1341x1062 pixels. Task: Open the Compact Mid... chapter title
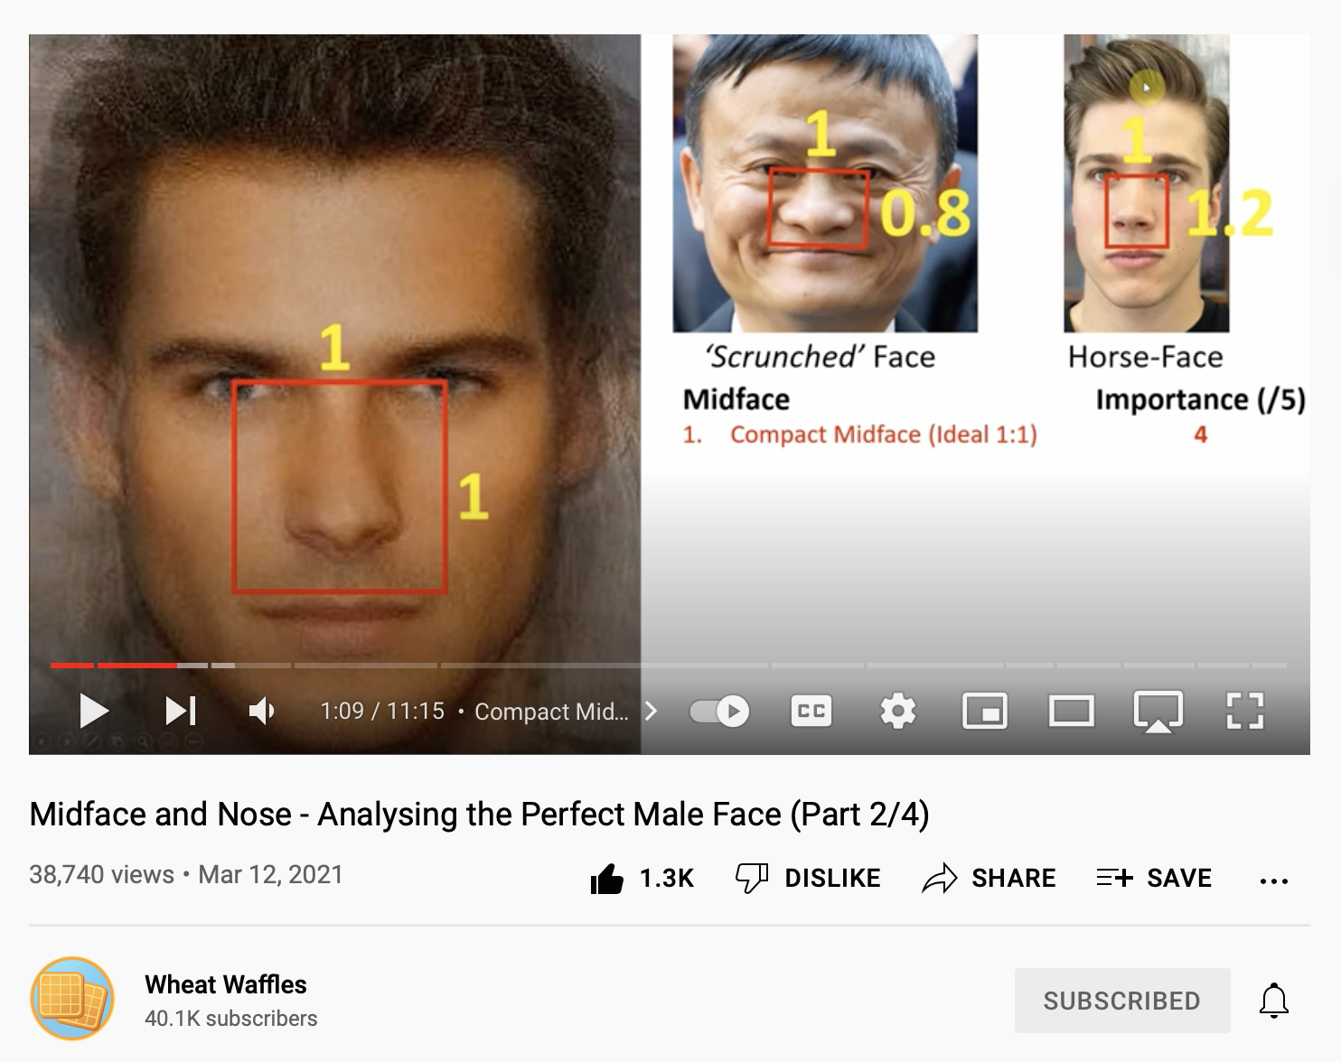tap(551, 712)
